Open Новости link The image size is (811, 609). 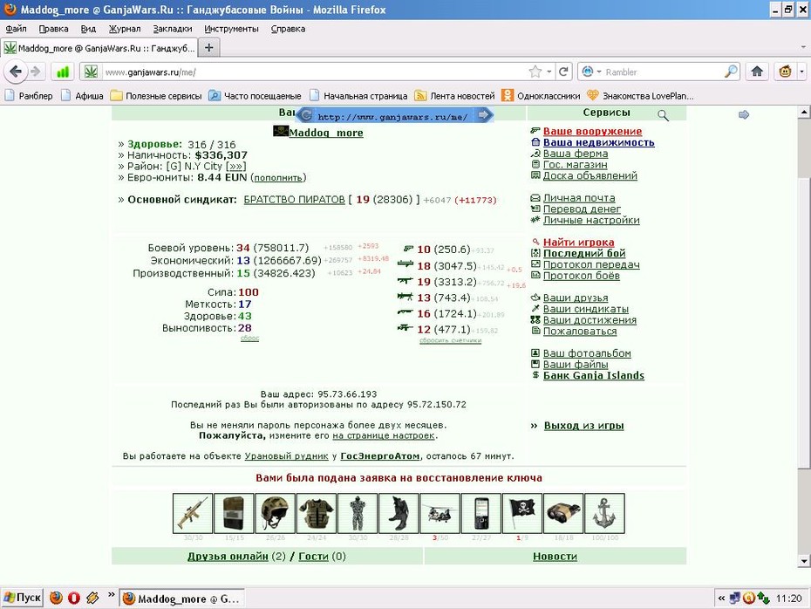point(555,557)
